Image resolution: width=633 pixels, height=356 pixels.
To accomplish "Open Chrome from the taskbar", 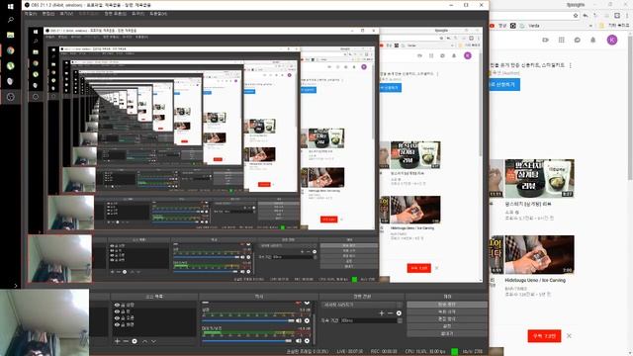I will [x=11, y=50].
